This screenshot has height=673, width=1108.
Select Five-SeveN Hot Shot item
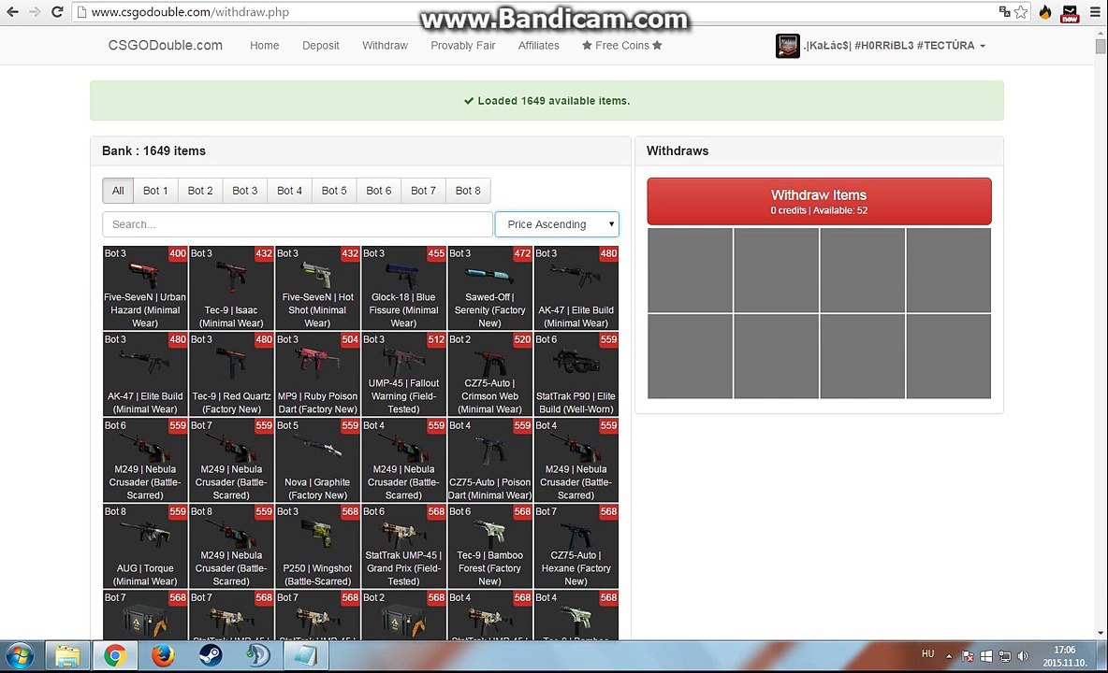[x=317, y=288]
